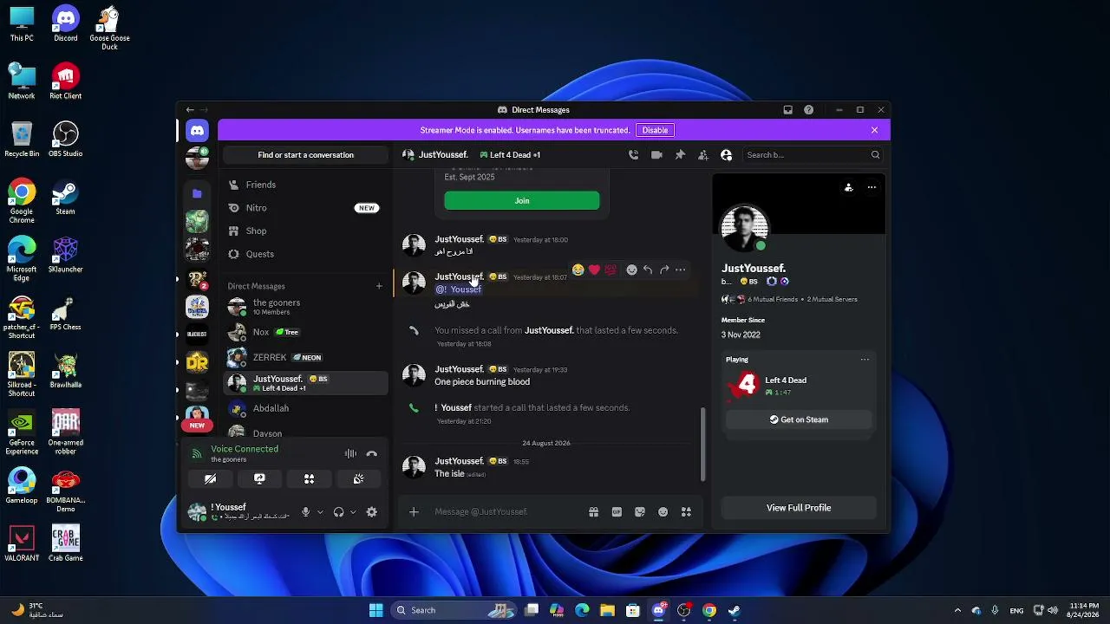The image size is (1110, 624).
Task: React with the 100 emoji
Action: click(x=610, y=270)
